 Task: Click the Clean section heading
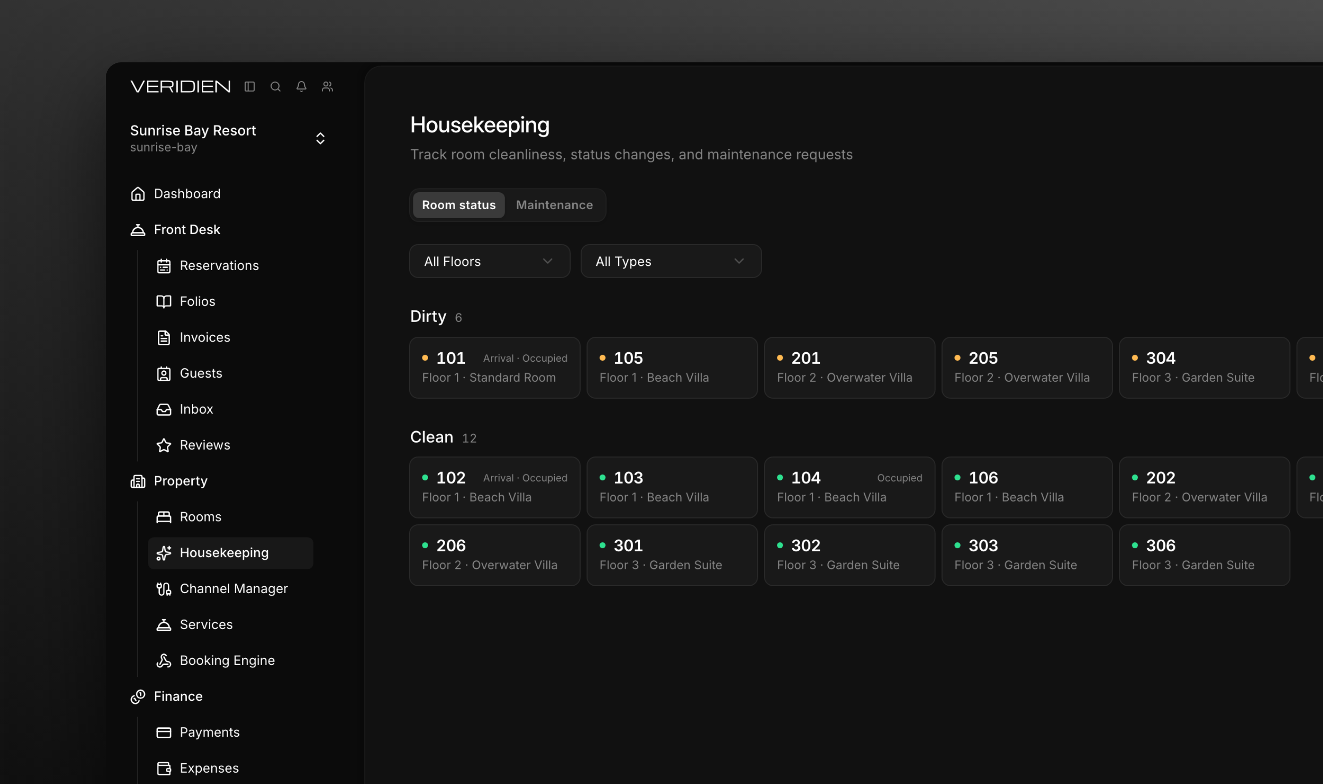(x=431, y=437)
